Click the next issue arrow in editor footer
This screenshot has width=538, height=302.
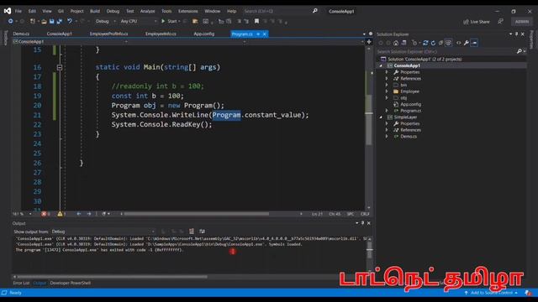pyautogui.click(x=89, y=214)
